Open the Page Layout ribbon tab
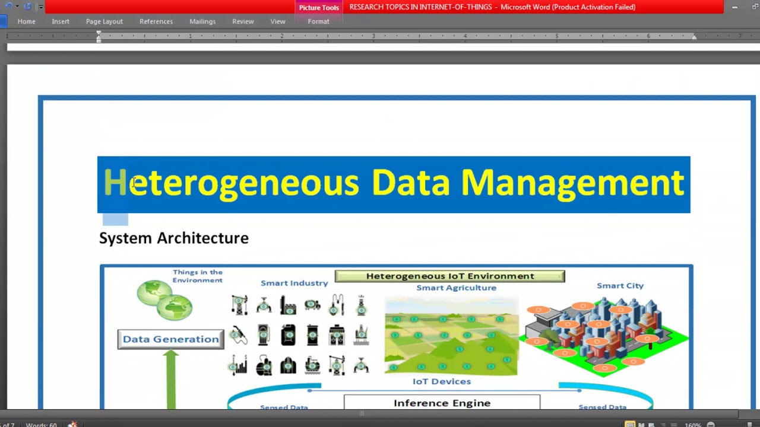The height and width of the screenshot is (427, 760). pos(104,21)
